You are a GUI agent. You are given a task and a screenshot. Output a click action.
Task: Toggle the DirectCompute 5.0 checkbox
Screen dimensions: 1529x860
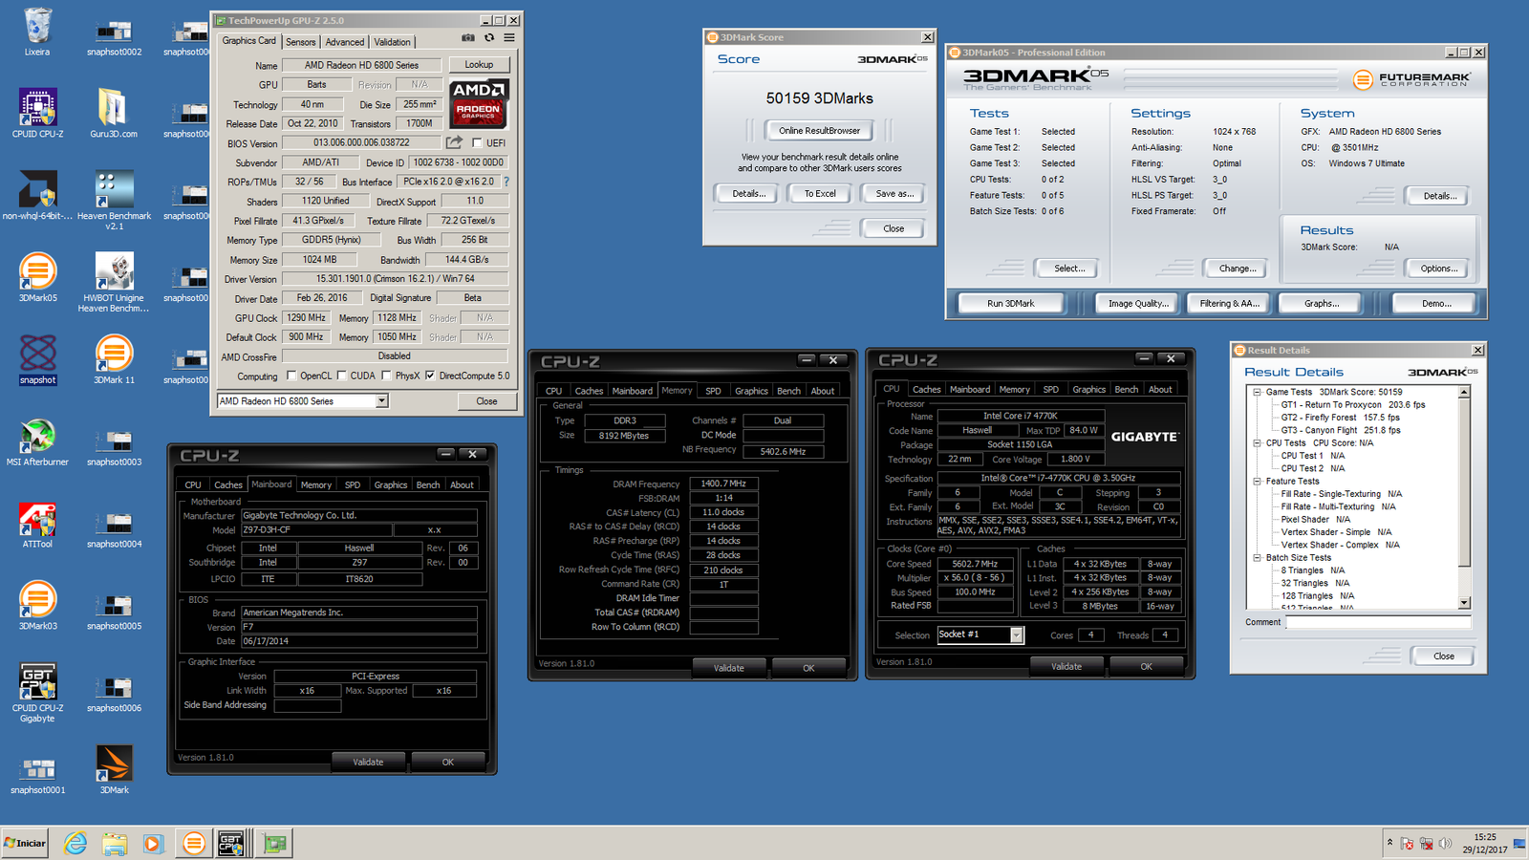[x=430, y=376]
